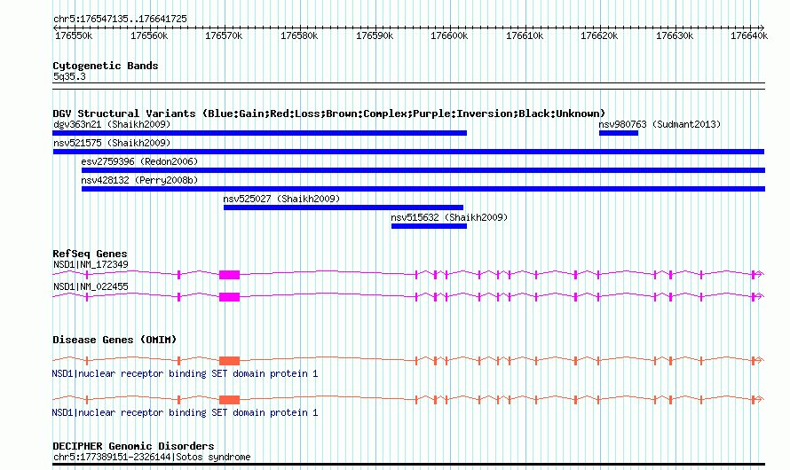Click the dgv363n21 (Shaikh2009) variant bar
The width and height of the screenshot is (790, 470).
259,133
